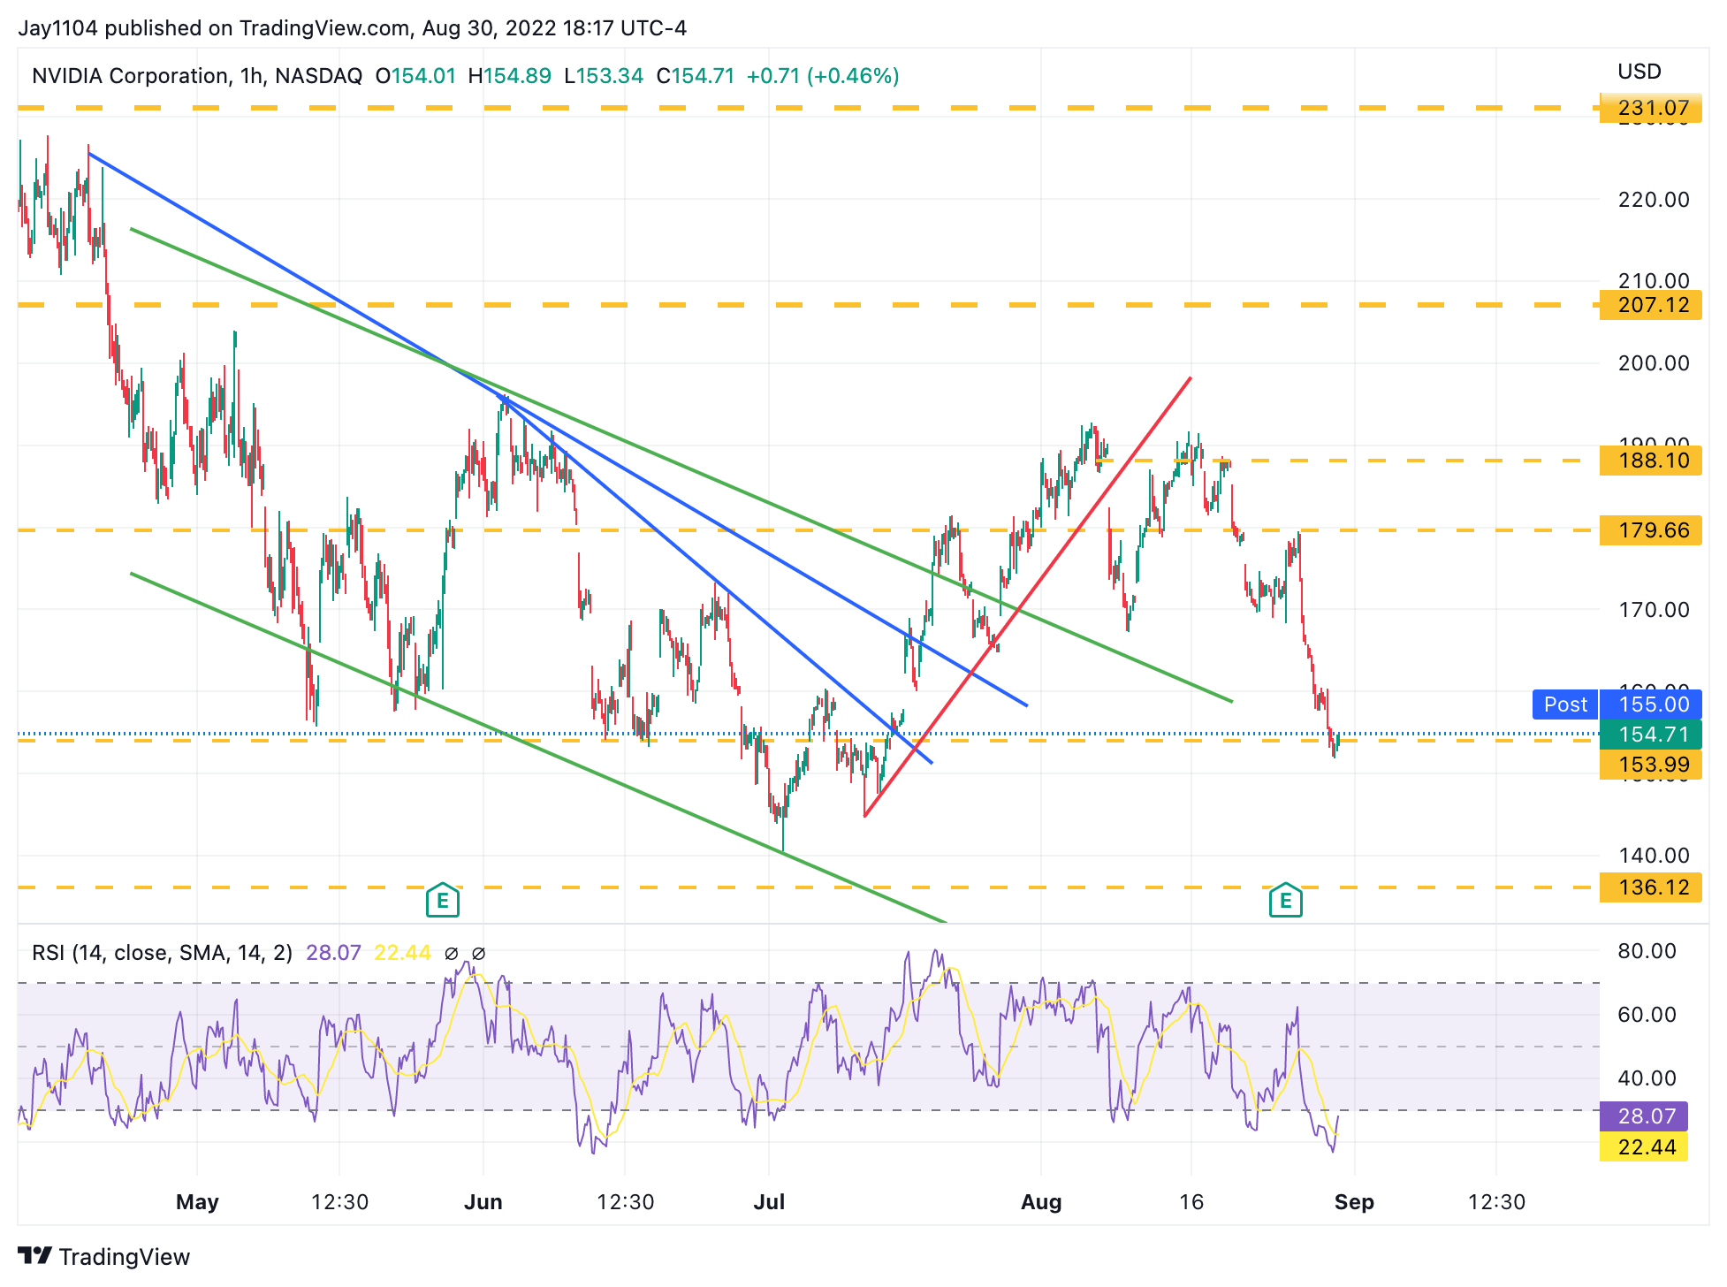Image resolution: width=1727 pixels, height=1287 pixels.
Task: Click the 153.99 price level label
Action: [x=1651, y=765]
